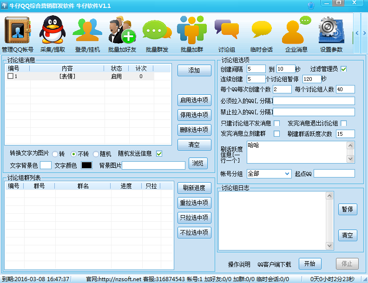This screenshot has height=283, width=368.
Task: Select the 随机 radio option
Action: click(x=96, y=154)
